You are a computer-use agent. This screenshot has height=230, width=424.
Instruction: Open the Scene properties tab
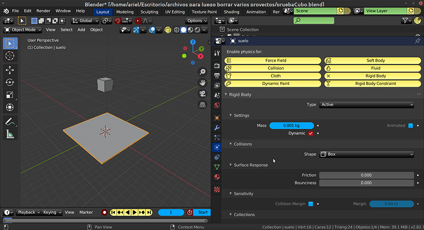217,95
